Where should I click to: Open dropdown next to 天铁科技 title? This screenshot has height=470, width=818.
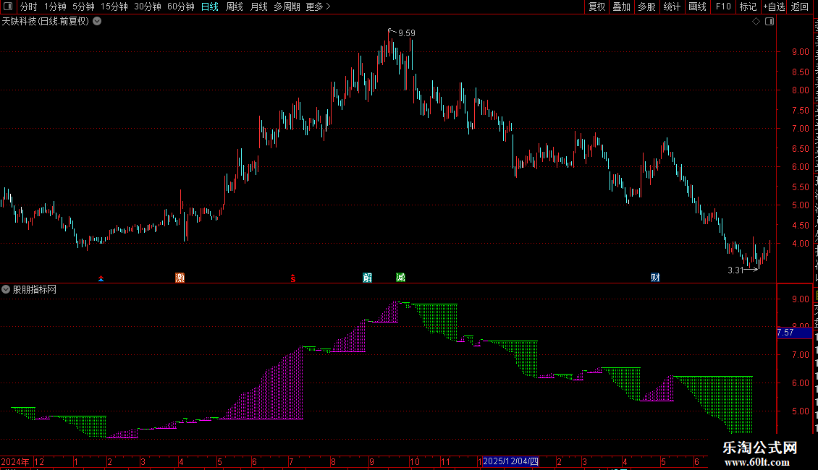click(97, 22)
